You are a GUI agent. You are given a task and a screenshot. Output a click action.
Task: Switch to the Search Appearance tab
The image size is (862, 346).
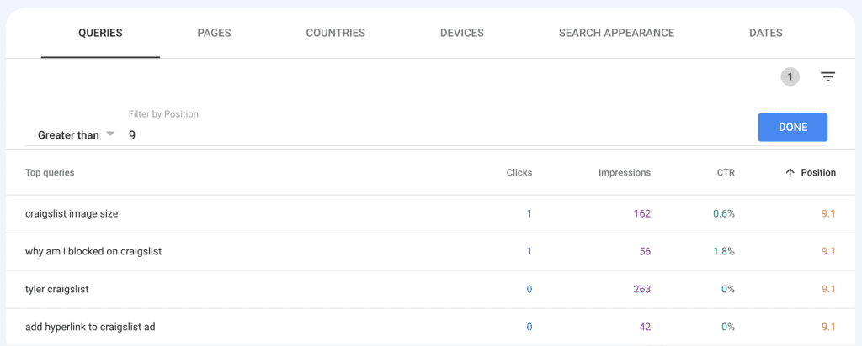click(616, 33)
